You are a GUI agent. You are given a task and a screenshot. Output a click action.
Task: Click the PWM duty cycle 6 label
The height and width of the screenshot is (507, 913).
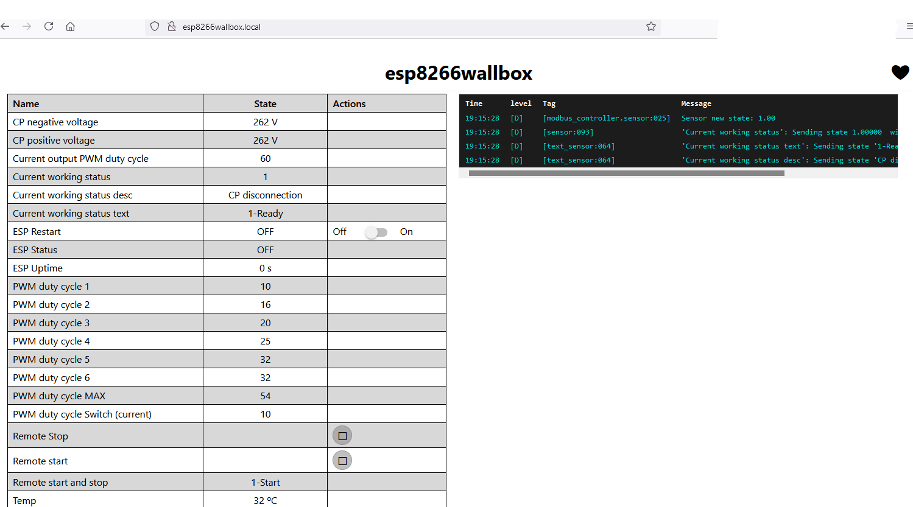point(51,377)
